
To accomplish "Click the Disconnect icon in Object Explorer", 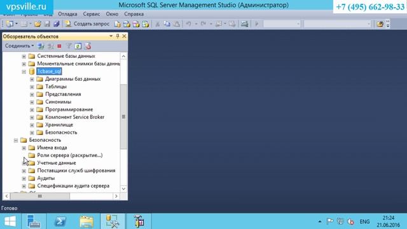I will [50, 46].
